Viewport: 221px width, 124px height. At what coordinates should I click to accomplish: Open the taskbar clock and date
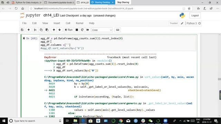(x=207, y=121)
